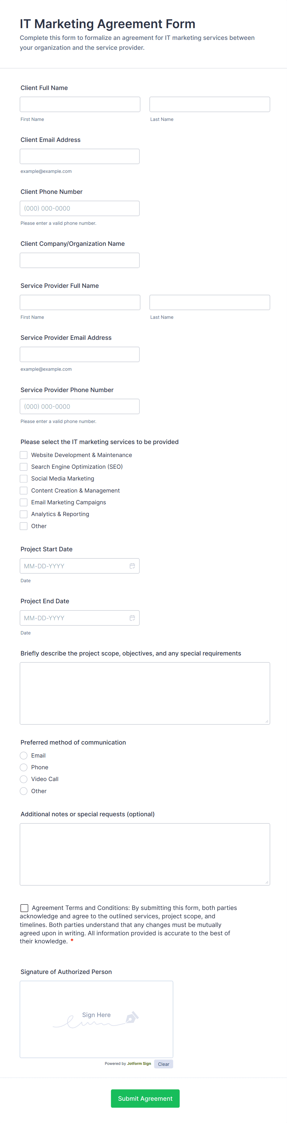
Task: Select Email as preferred communication method
Action: (23, 755)
